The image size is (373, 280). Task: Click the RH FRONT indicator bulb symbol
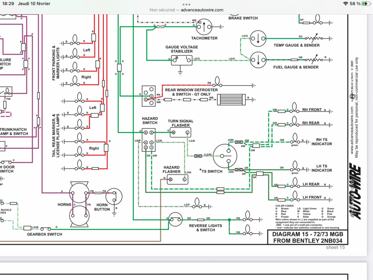294,108
